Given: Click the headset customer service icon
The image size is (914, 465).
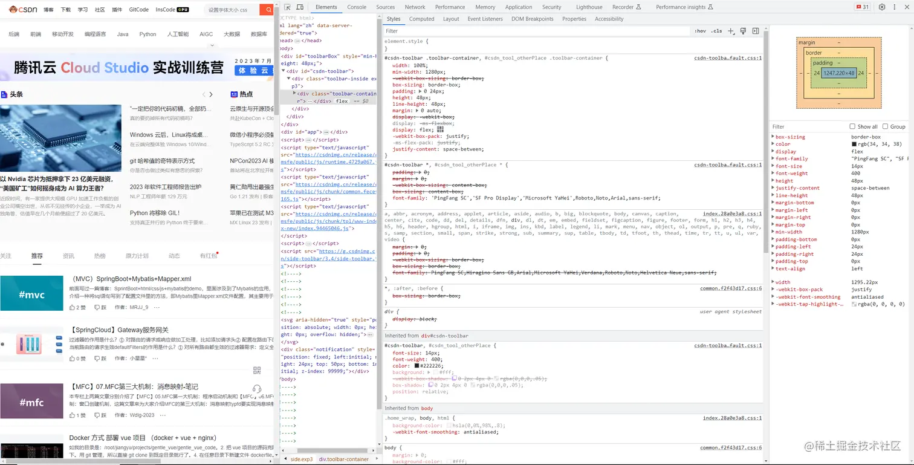Looking at the screenshot, I should point(257,389).
